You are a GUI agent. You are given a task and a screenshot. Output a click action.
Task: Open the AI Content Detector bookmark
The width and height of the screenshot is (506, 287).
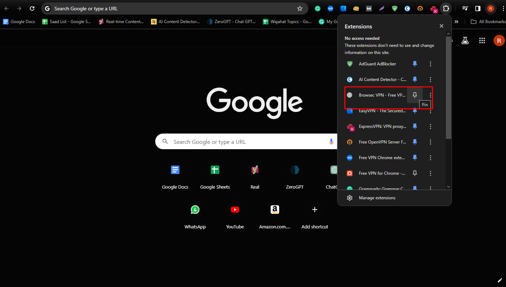(176, 22)
